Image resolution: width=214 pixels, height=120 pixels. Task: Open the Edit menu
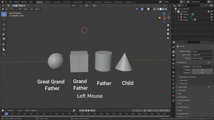10,2
